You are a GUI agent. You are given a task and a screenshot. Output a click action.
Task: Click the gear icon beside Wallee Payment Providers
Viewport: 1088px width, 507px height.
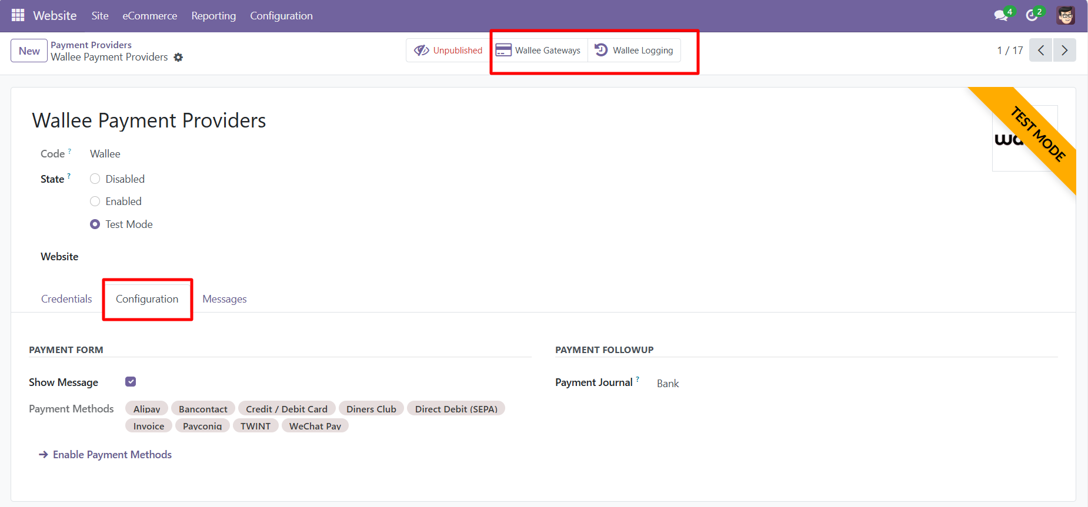(178, 58)
